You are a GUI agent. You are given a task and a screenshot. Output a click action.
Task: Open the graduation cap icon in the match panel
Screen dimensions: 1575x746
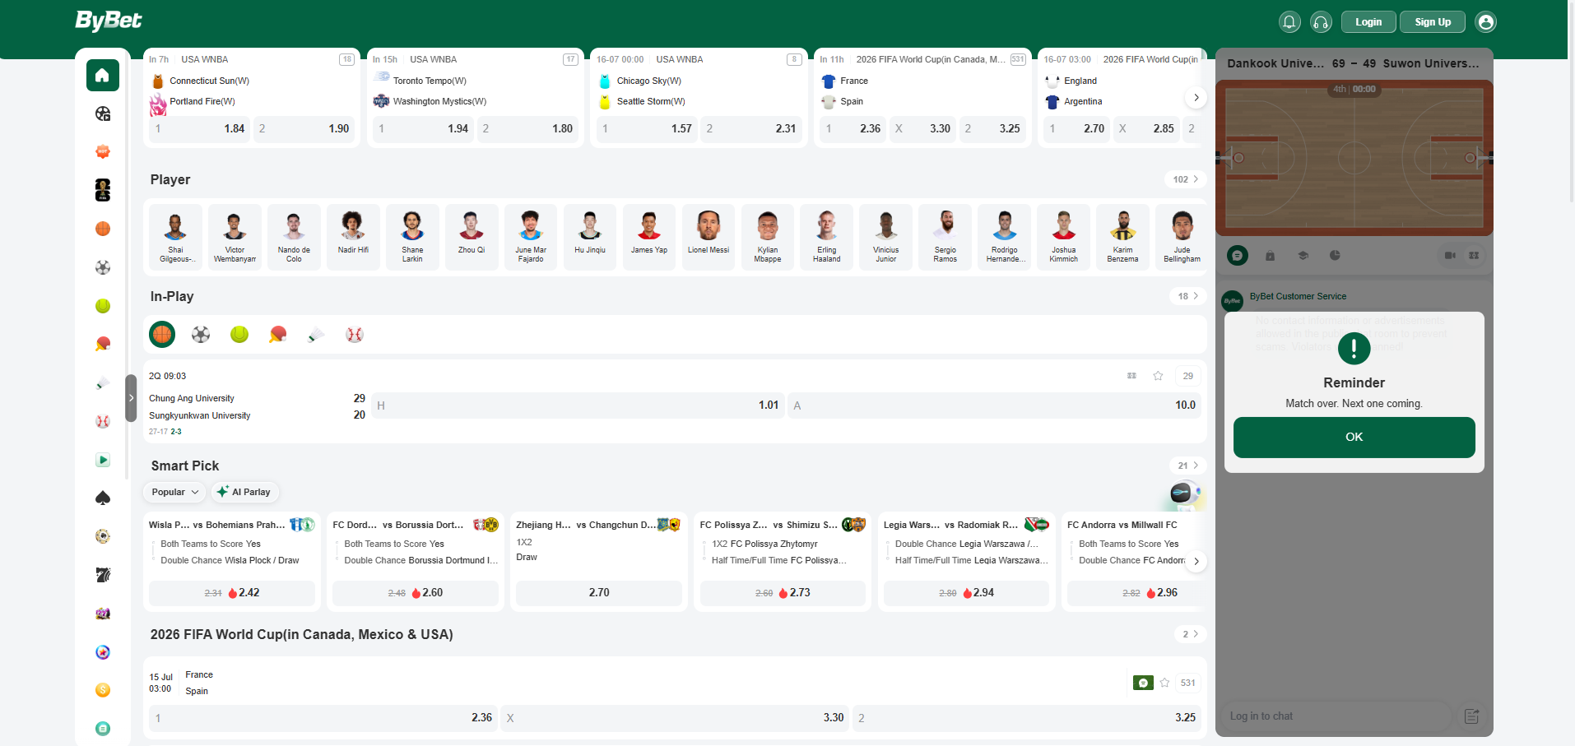pyautogui.click(x=1303, y=256)
